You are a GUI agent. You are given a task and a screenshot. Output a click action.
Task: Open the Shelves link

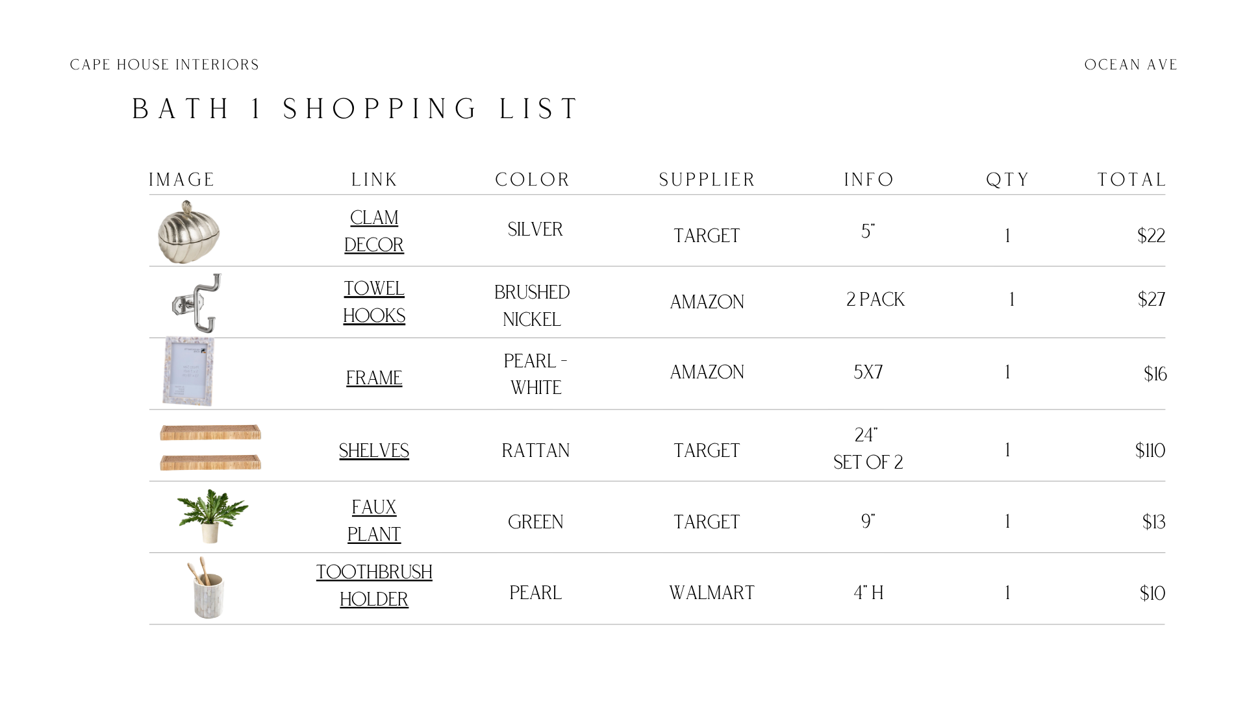click(374, 450)
